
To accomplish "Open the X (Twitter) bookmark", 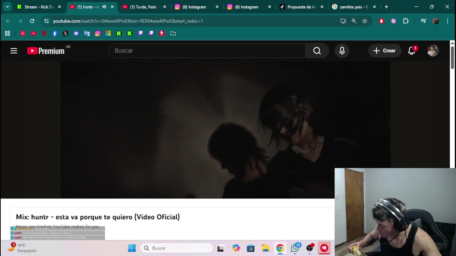I will tap(66, 33).
